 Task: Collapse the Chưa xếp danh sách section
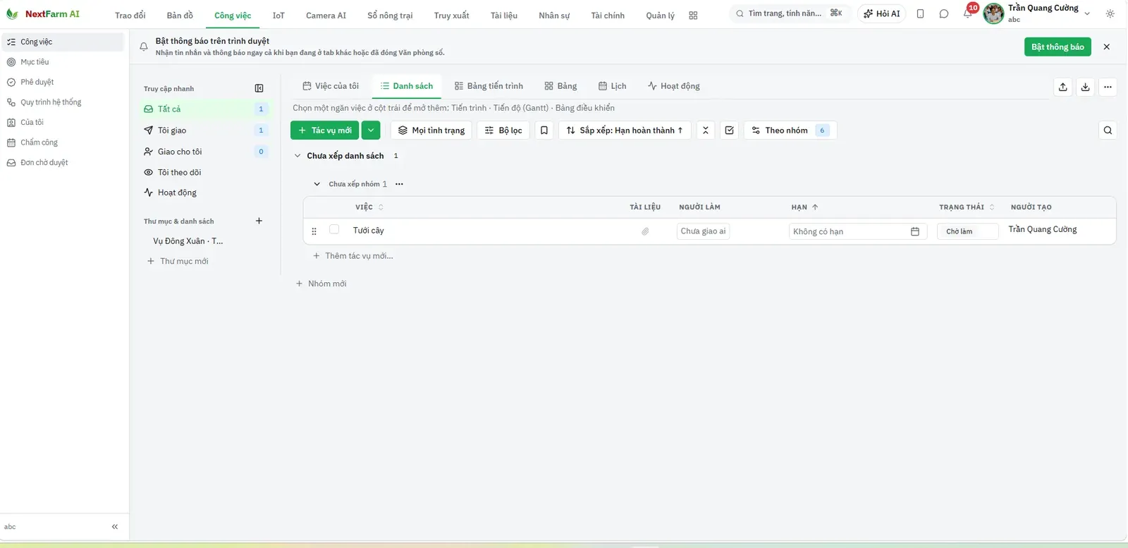coord(298,155)
